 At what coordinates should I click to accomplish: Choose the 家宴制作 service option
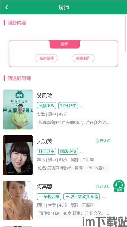pyautogui.click(x=83, y=58)
